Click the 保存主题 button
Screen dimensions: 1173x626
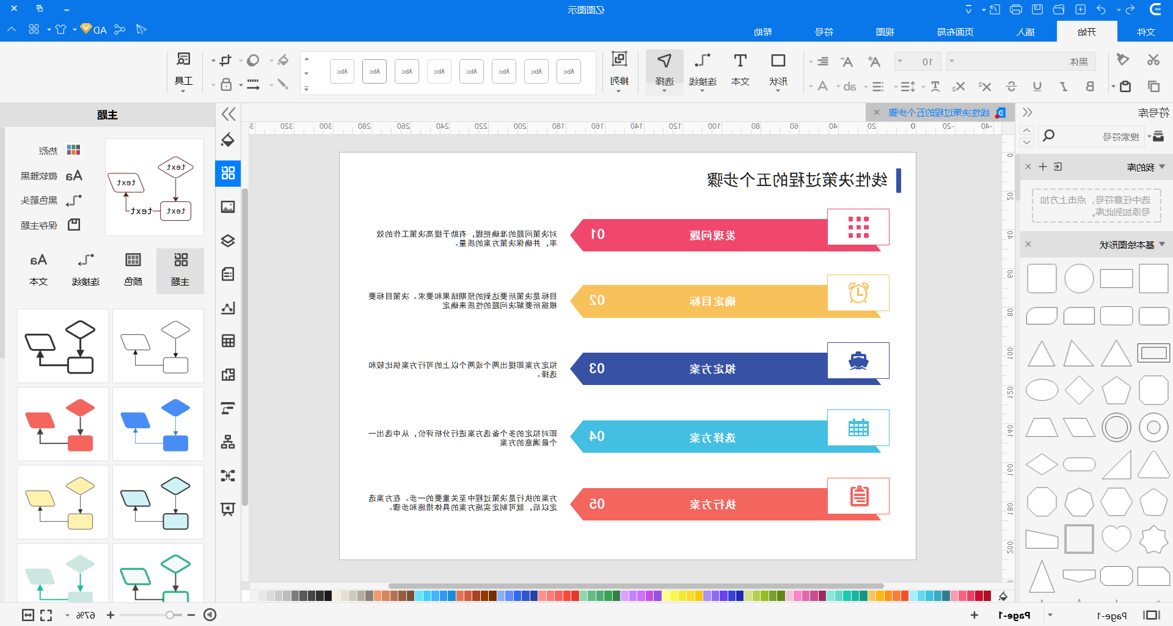pos(51,225)
